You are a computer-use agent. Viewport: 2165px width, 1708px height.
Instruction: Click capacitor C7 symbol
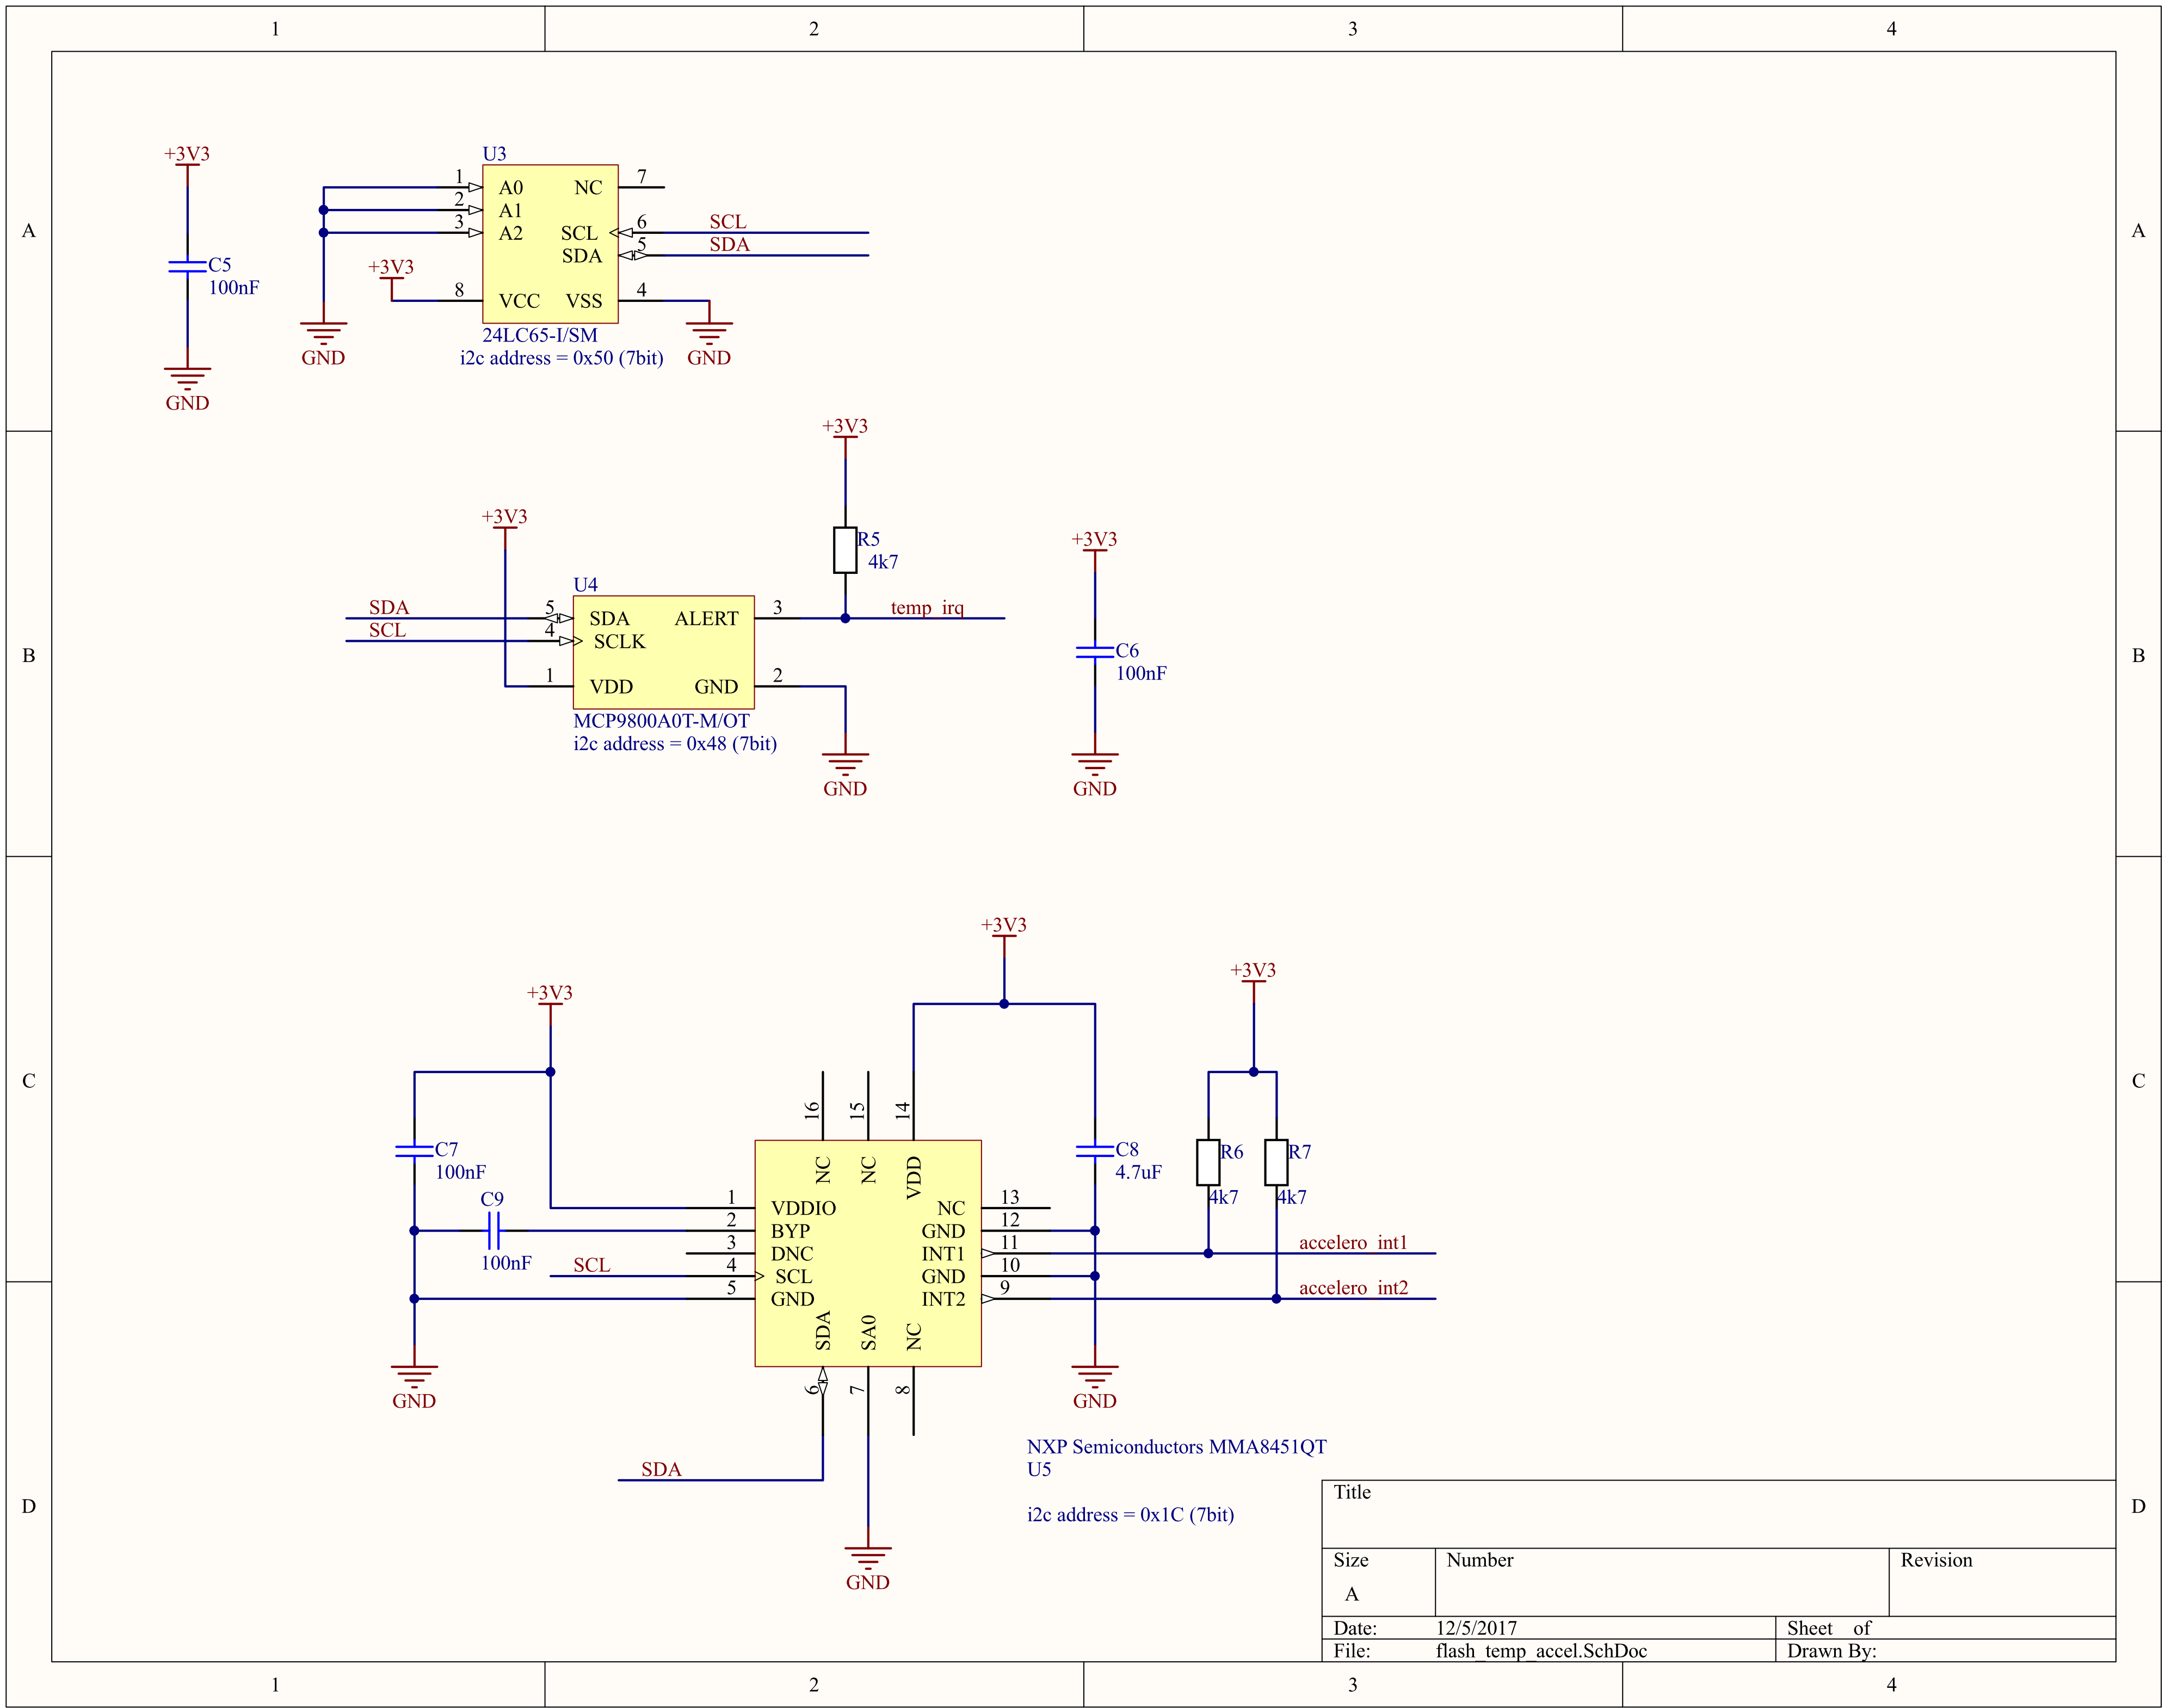(414, 1151)
